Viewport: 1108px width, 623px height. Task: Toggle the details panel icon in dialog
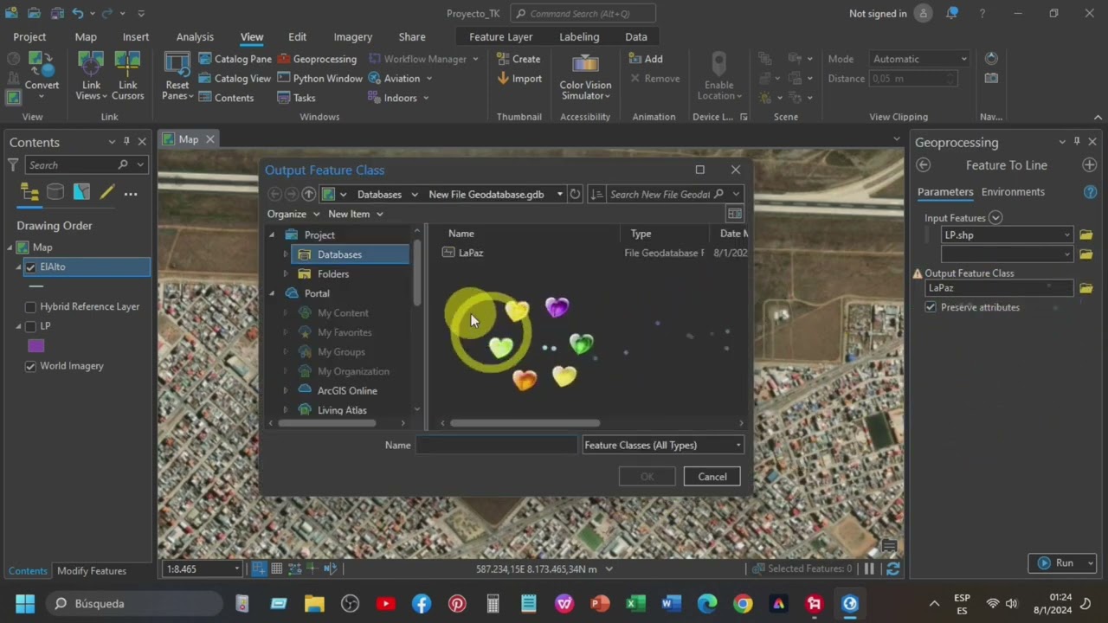pos(735,214)
